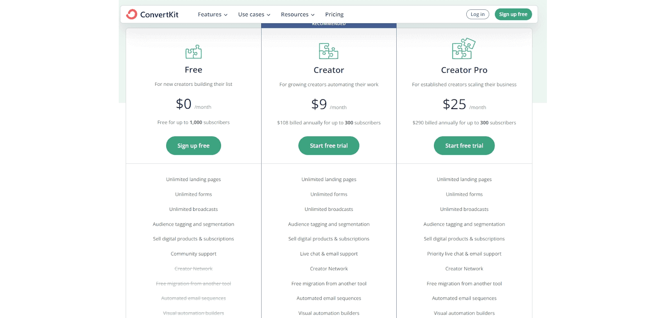The image size is (655, 318).
Task: Click 'Automated email sequences' in Creator plan
Action: (x=329, y=298)
